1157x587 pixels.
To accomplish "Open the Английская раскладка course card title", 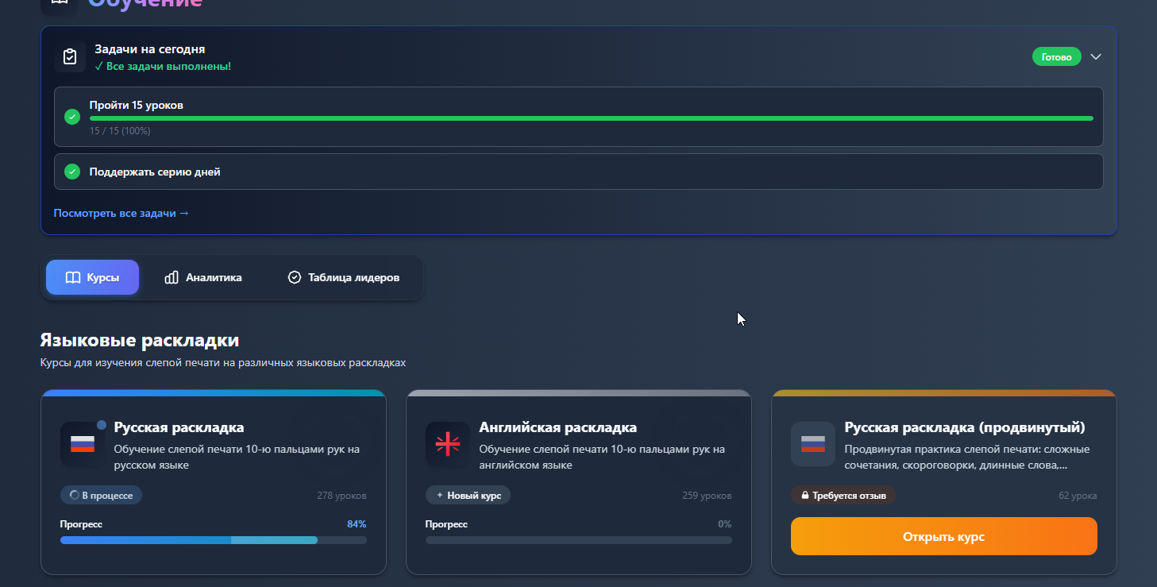I will coord(557,427).
